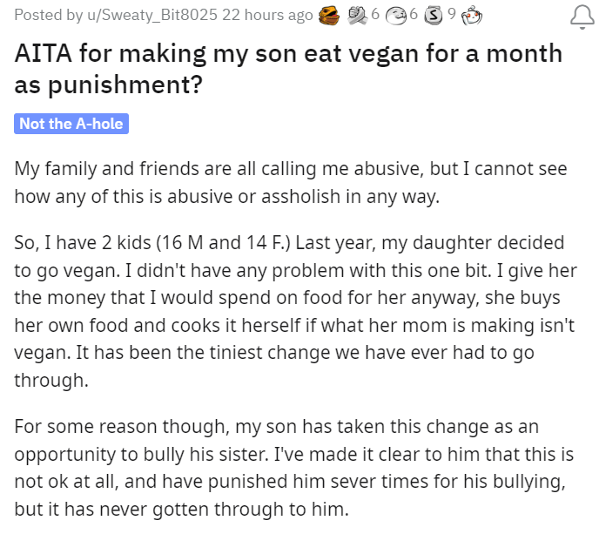599x534 pixels.
Task: Toggle post notifications with the bell icon
Action: 577,16
